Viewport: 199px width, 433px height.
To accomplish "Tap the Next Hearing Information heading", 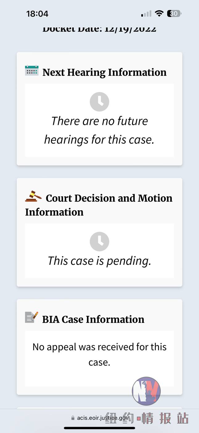I will (105, 72).
